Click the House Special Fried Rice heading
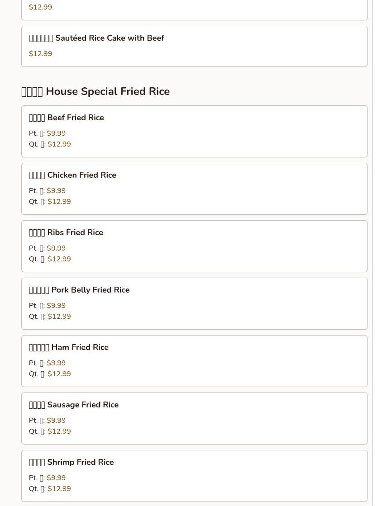The height and width of the screenshot is (506, 382). pyautogui.click(x=95, y=91)
